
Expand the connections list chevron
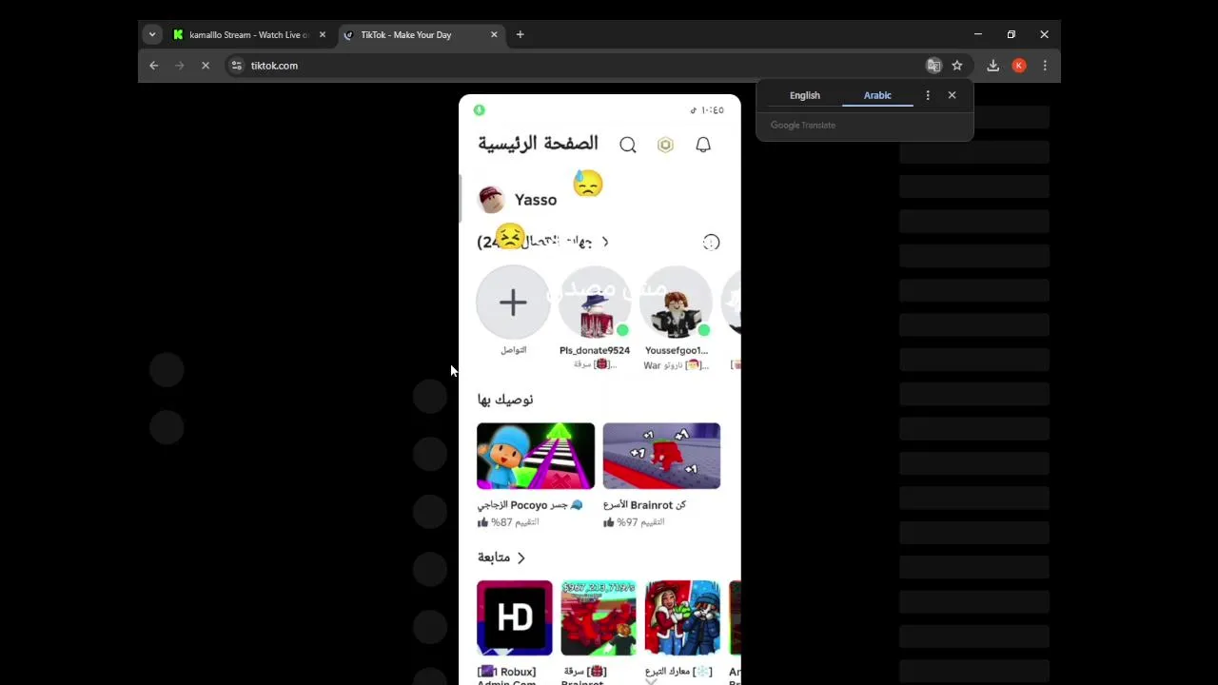pyautogui.click(x=605, y=242)
